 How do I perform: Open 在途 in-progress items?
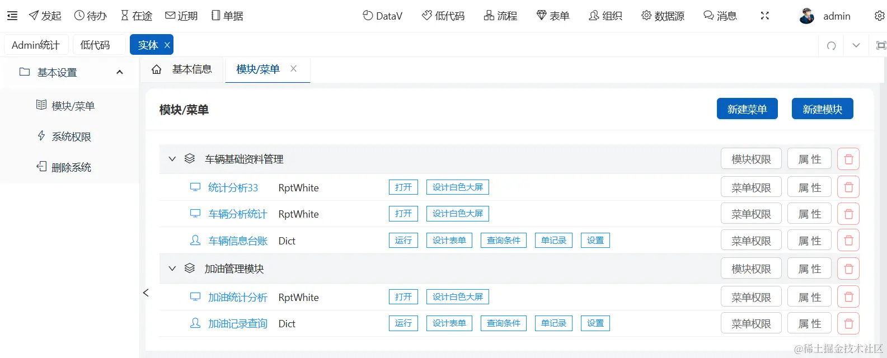tap(137, 16)
